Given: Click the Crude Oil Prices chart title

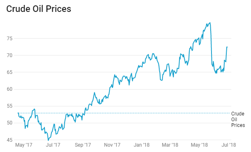Looking at the screenshot, I should pos(39,9).
